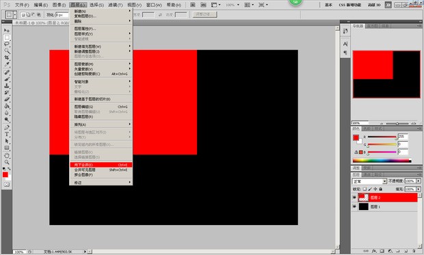This screenshot has height=255, width=424.
Task: Select the Move tool
Action: pos(7,31)
